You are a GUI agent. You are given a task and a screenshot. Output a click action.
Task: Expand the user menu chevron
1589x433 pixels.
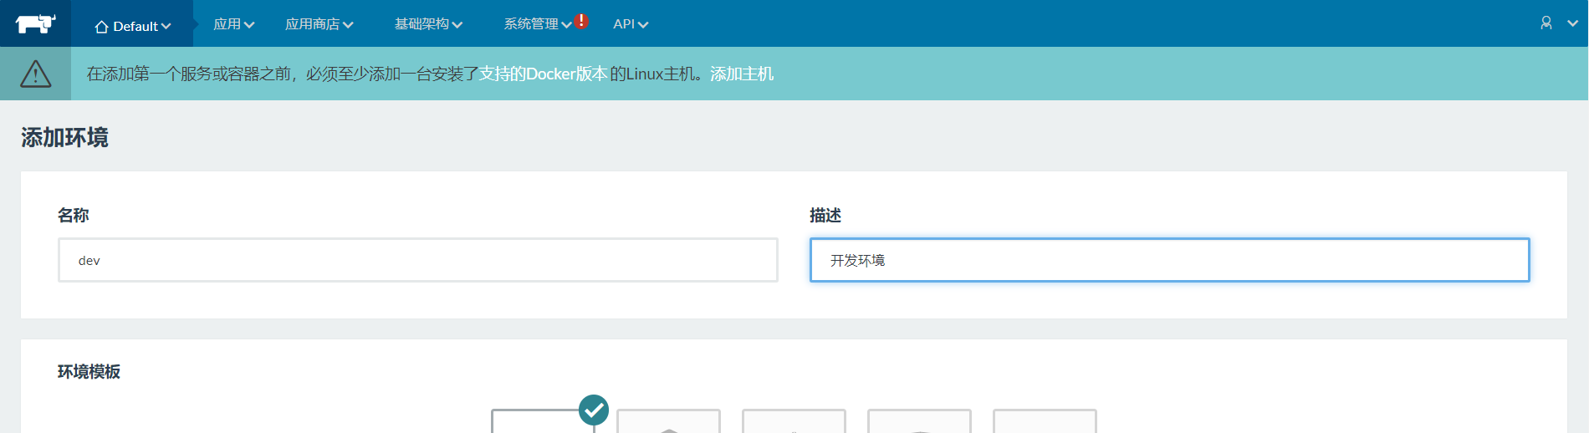point(1572,23)
